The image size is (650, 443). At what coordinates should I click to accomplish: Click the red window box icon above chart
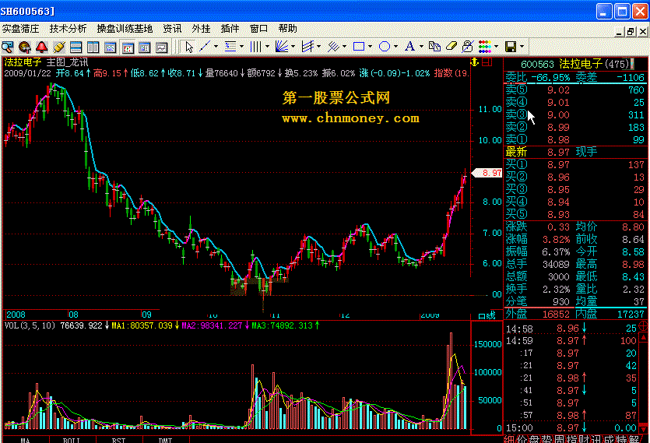click(x=487, y=62)
